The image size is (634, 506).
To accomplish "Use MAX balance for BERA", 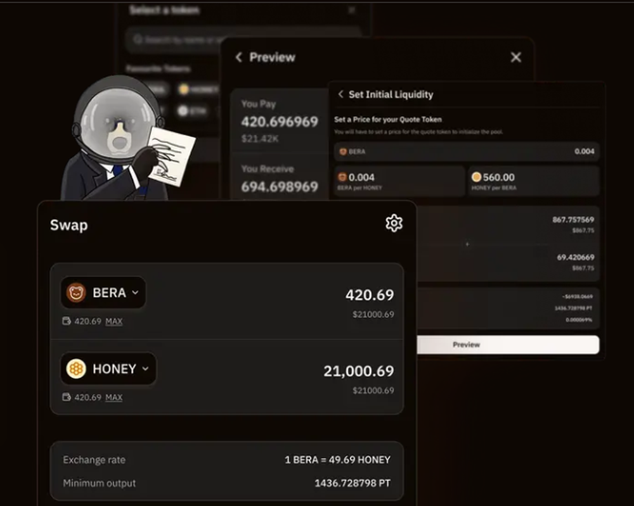I will [x=113, y=322].
